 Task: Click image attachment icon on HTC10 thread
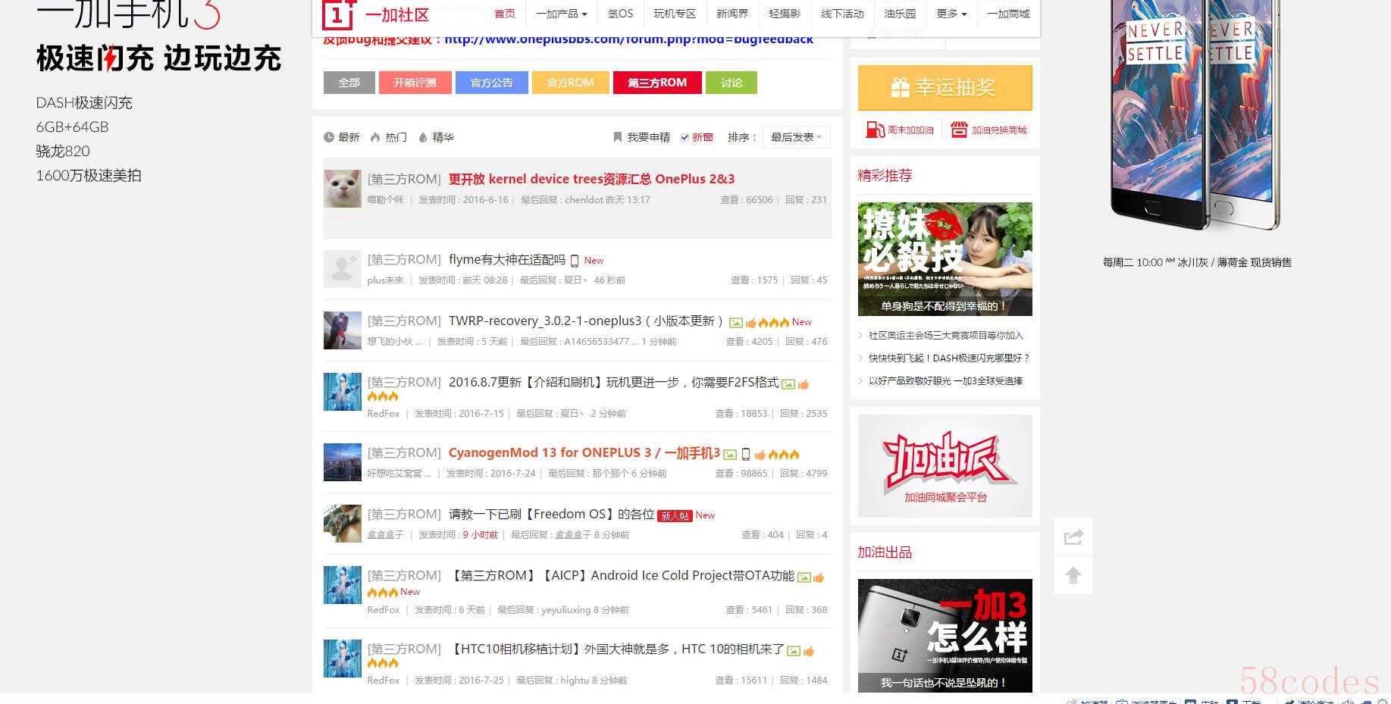pyautogui.click(x=794, y=651)
